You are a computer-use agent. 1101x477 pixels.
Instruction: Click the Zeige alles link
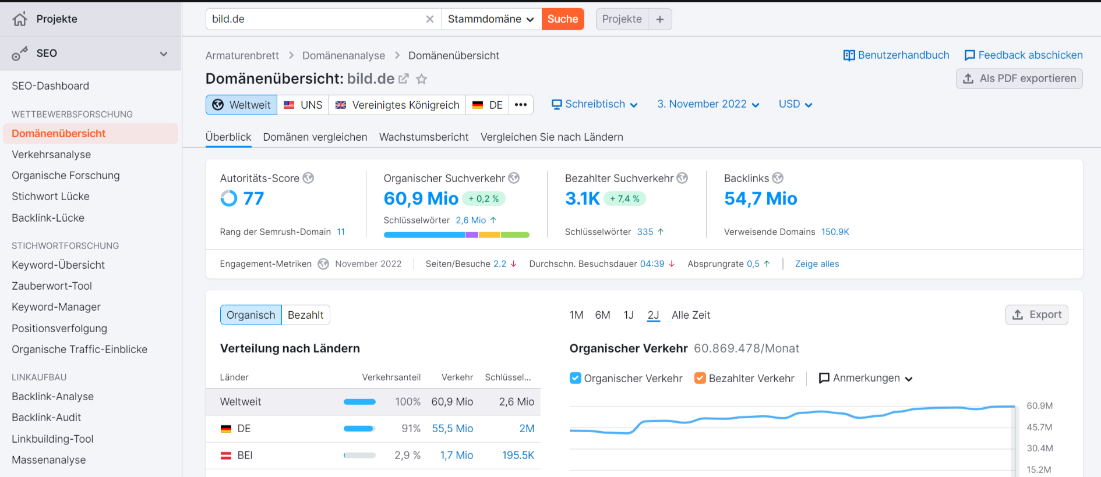(x=817, y=264)
